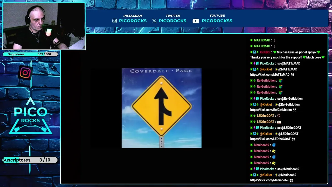Click the Seguidores 609 / 800 progress bar
Screen dimensions: 332x187
(x=30, y=54)
